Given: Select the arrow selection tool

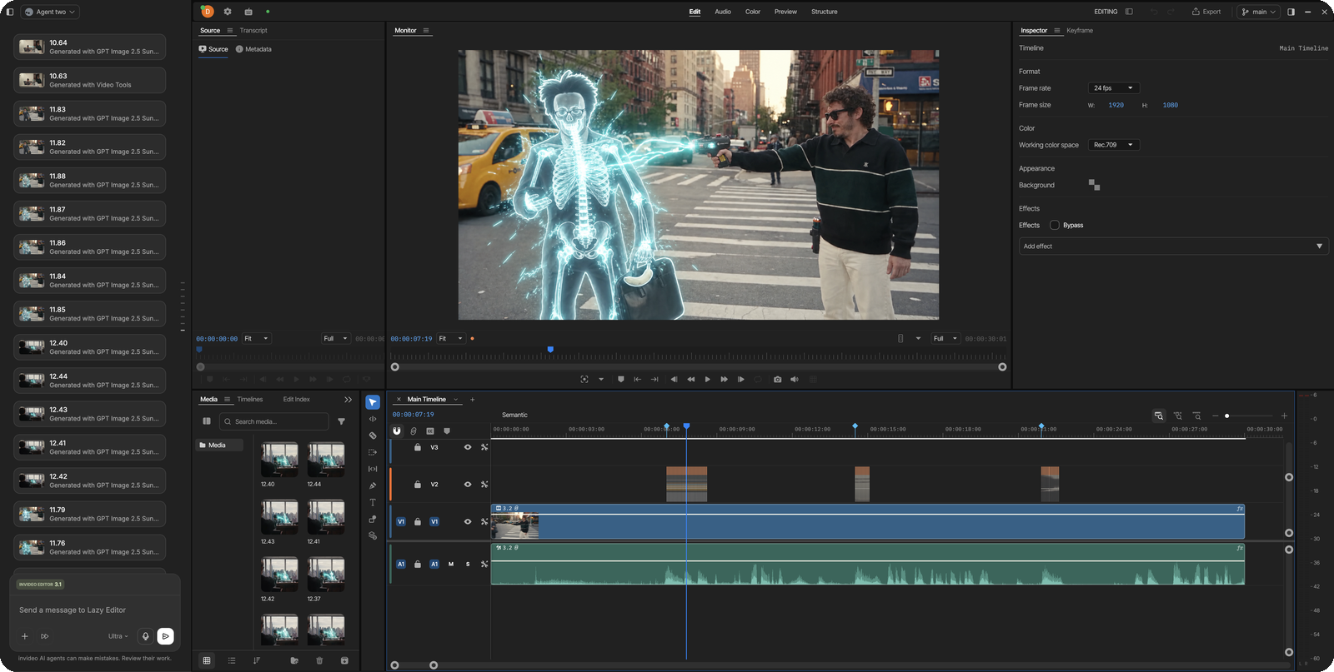Looking at the screenshot, I should tap(373, 402).
